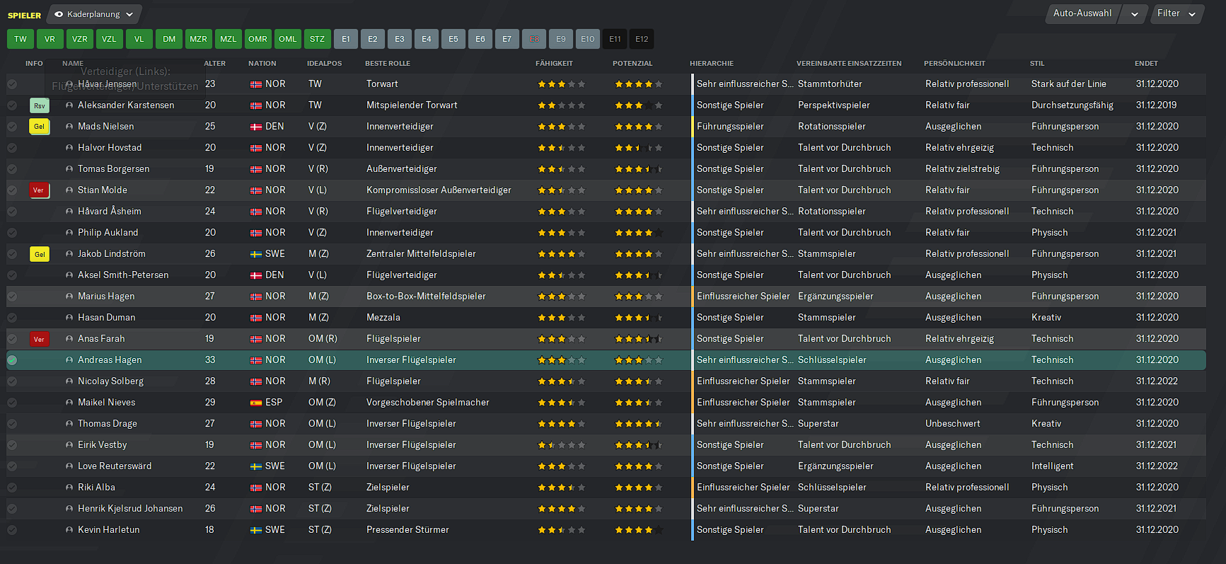Screen dimensions: 1226x564
Task: Click the player icon before Philip Aukland
Action: [x=69, y=233]
